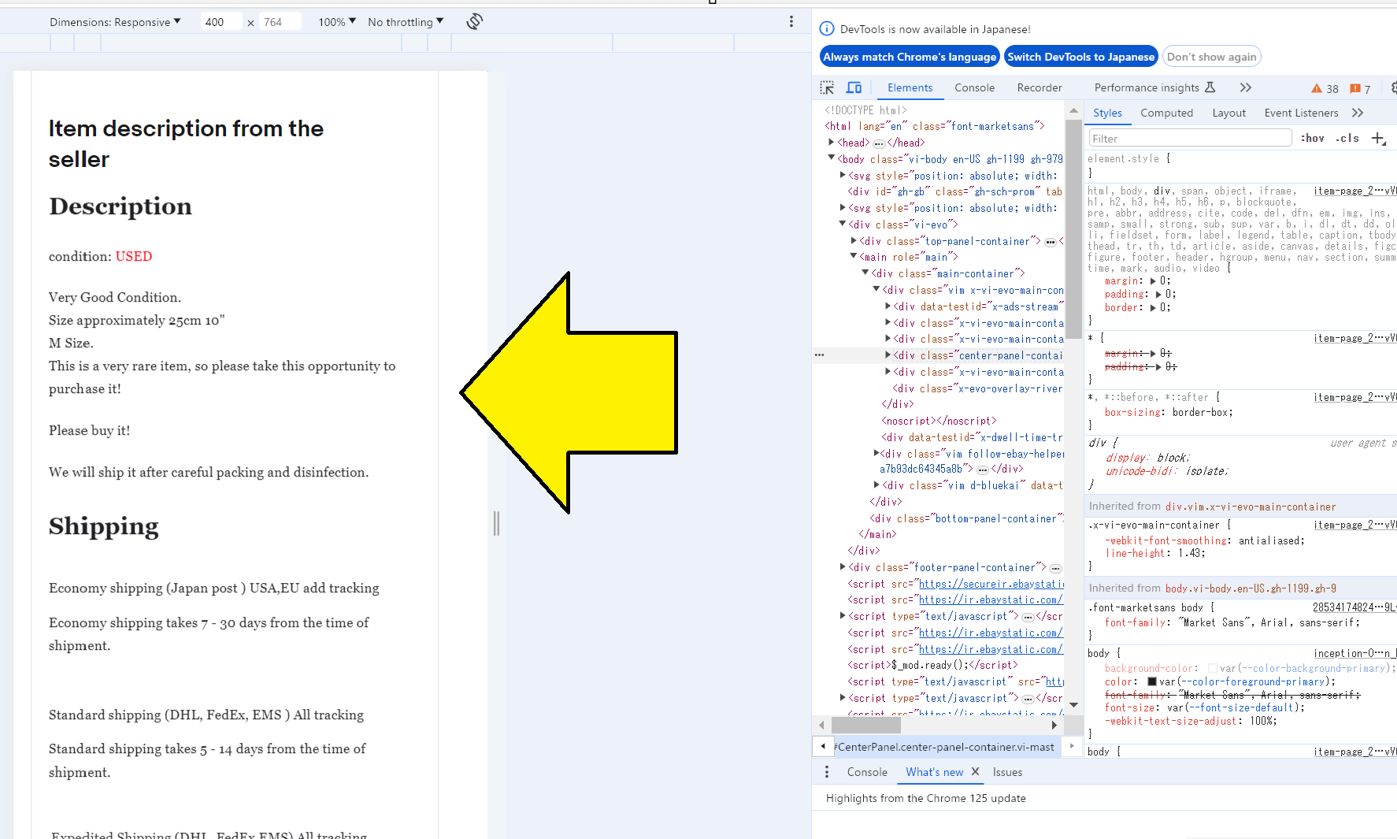Click the Don't show again button
Image resolution: width=1397 pixels, height=839 pixels.
pos(1211,57)
